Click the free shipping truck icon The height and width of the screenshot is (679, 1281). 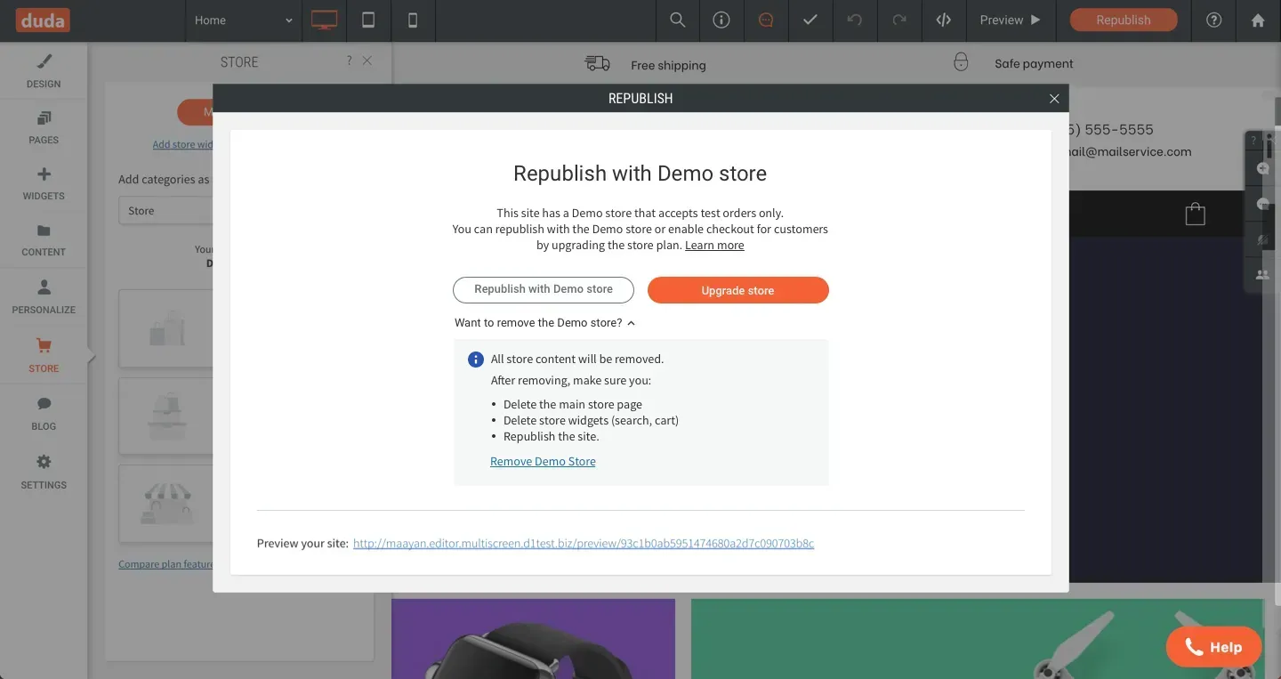coord(598,63)
